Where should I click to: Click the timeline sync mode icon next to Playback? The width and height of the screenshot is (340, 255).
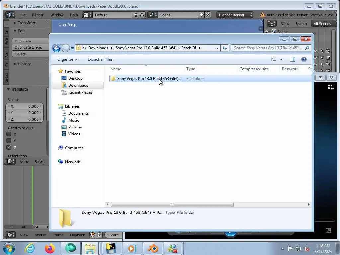[x=93, y=235]
